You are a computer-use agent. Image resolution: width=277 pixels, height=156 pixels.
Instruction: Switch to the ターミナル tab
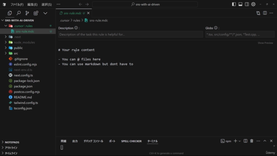[152, 141]
